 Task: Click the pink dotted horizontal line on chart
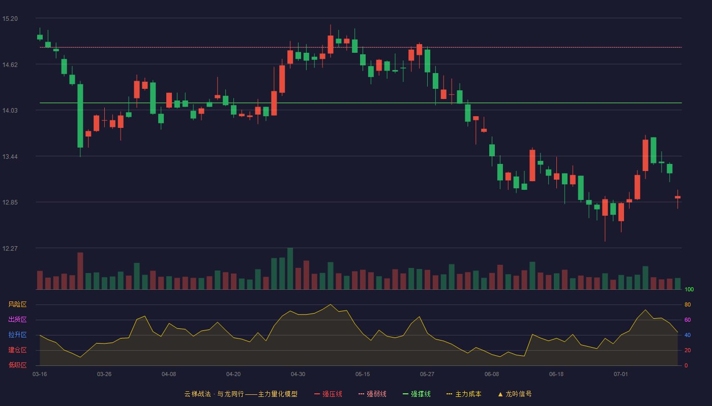[361, 47]
